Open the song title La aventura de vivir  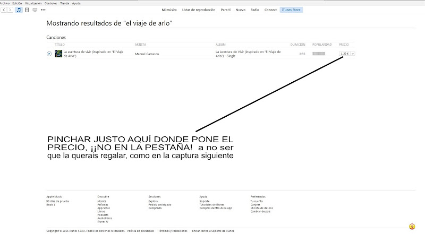(93, 54)
